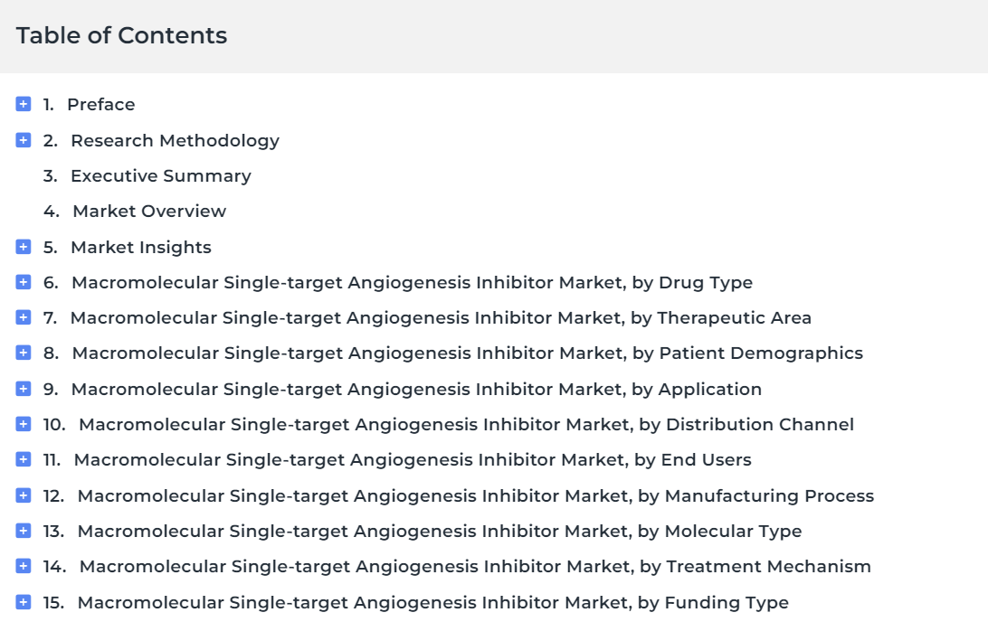
Task: Expand Treatment Mechanism chapter plus icon
Action: [x=24, y=566]
